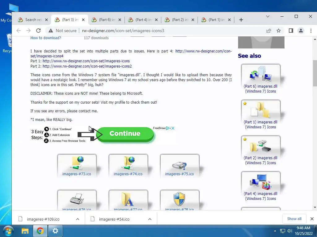Click the Chrome taskbar icon
Screen dimensions: 317x237
click(x=40, y=231)
